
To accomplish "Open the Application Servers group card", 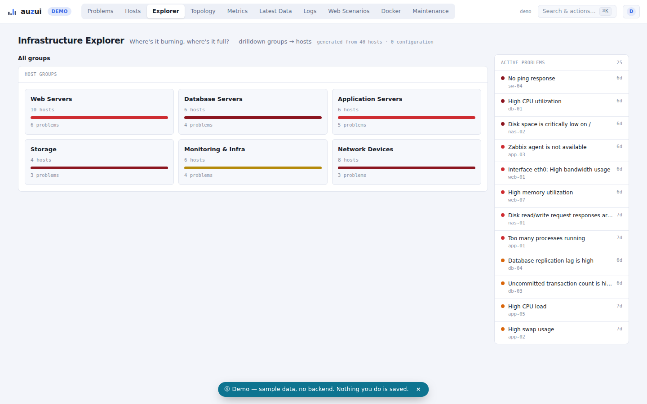I will coord(407,112).
